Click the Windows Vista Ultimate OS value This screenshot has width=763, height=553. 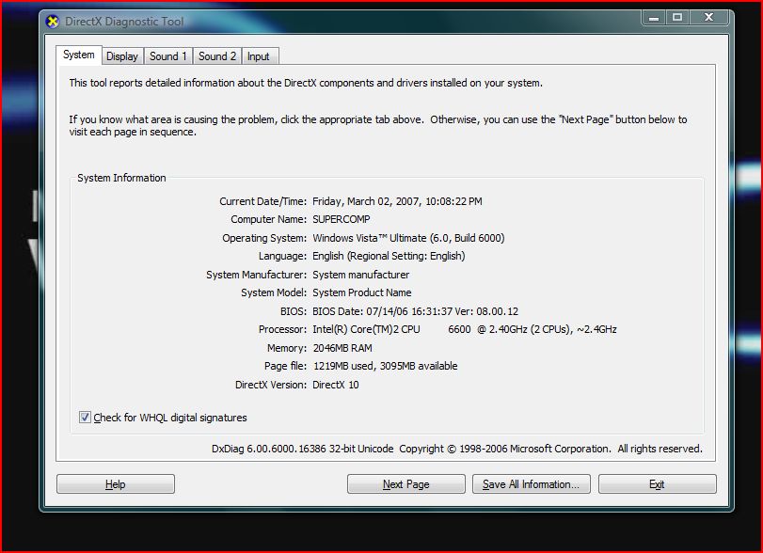coord(408,238)
